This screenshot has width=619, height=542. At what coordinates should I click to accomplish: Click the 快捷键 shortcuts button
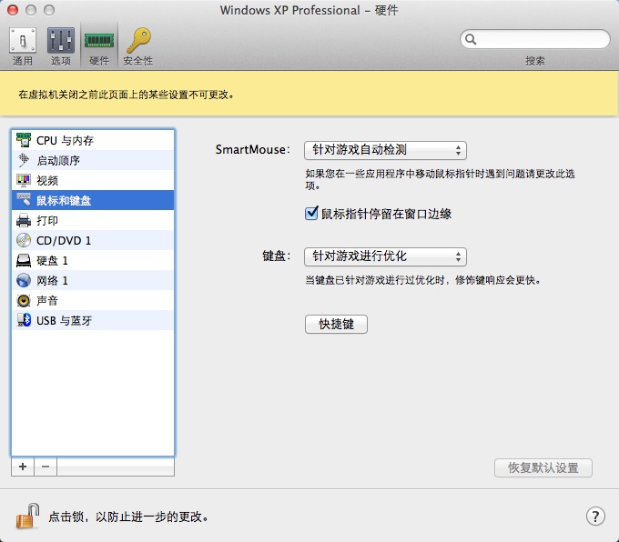click(336, 324)
